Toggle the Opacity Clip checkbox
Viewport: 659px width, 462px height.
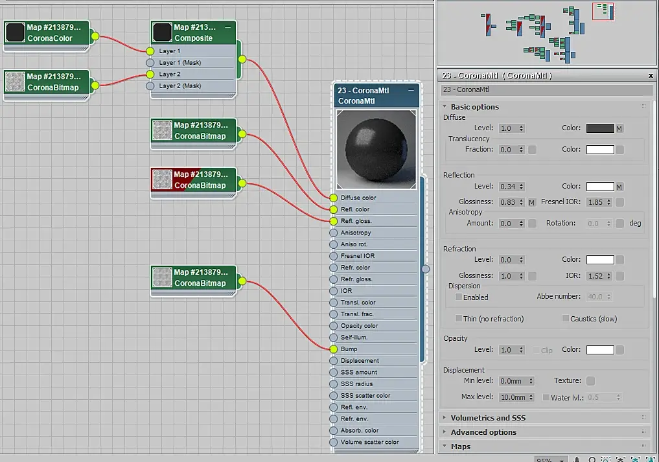537,350
